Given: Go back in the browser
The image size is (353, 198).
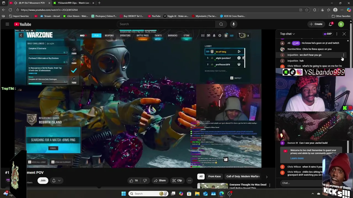Looking at the screenshot, I should 4,10.
